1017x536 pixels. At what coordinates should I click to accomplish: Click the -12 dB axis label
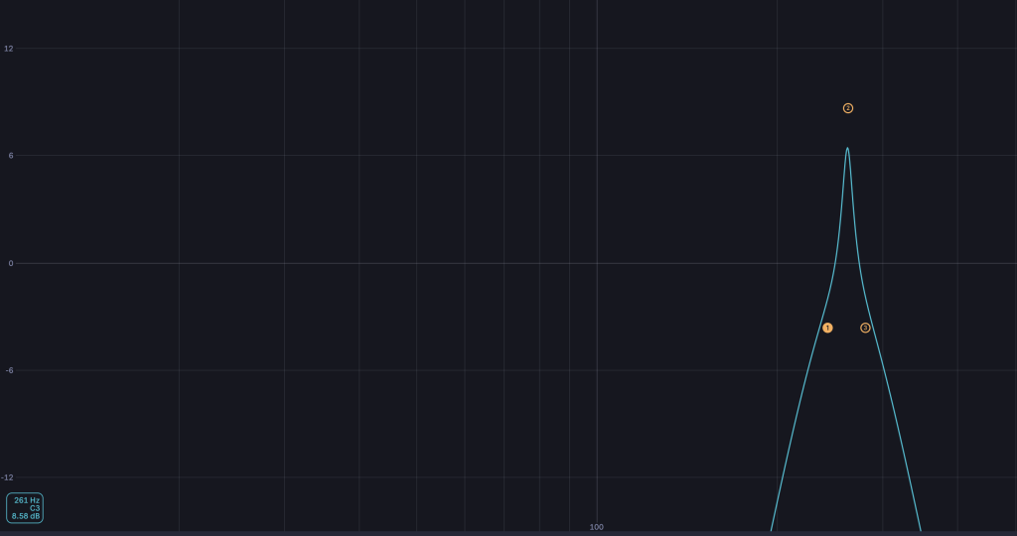pyautogui.click(x=8, y=477)
